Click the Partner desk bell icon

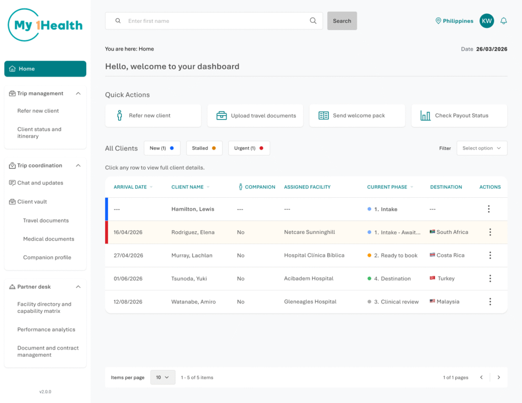[x=12, y=287]
